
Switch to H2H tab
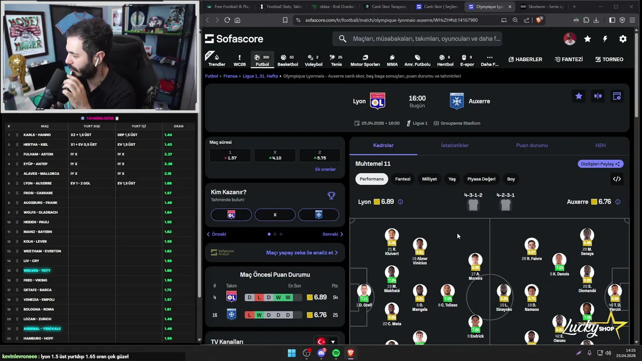600,145
